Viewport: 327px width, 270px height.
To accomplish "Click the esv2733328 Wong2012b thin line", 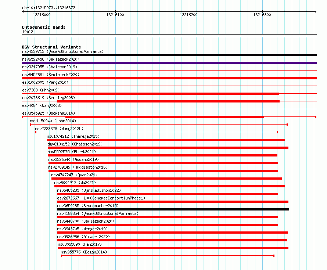I will (157, 132).
